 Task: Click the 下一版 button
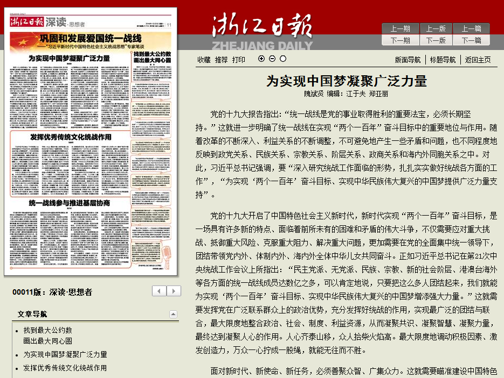coord(436,40)
